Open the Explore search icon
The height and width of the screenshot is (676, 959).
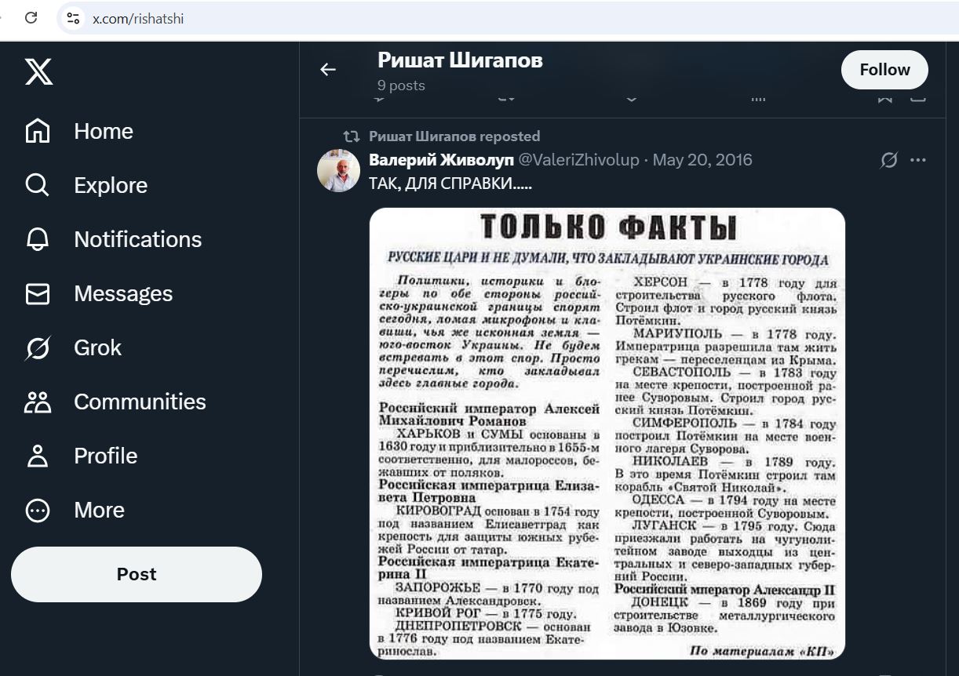point(37,185)
